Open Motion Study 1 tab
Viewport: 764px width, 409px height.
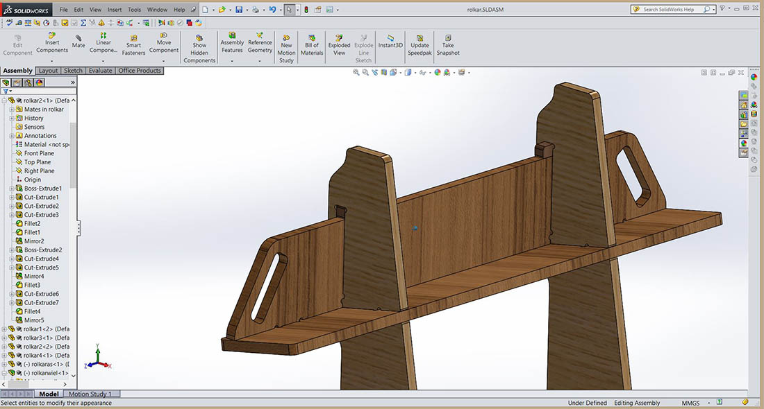(x=90, y=394)
